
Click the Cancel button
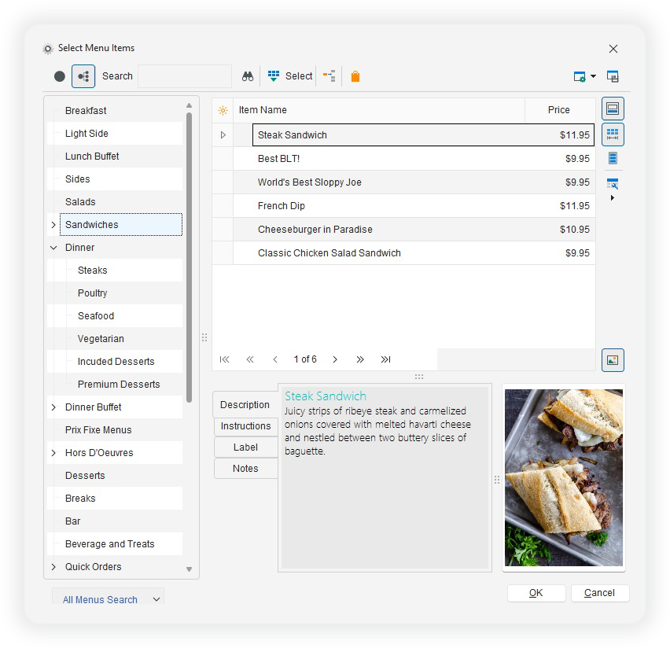point(600,593)
